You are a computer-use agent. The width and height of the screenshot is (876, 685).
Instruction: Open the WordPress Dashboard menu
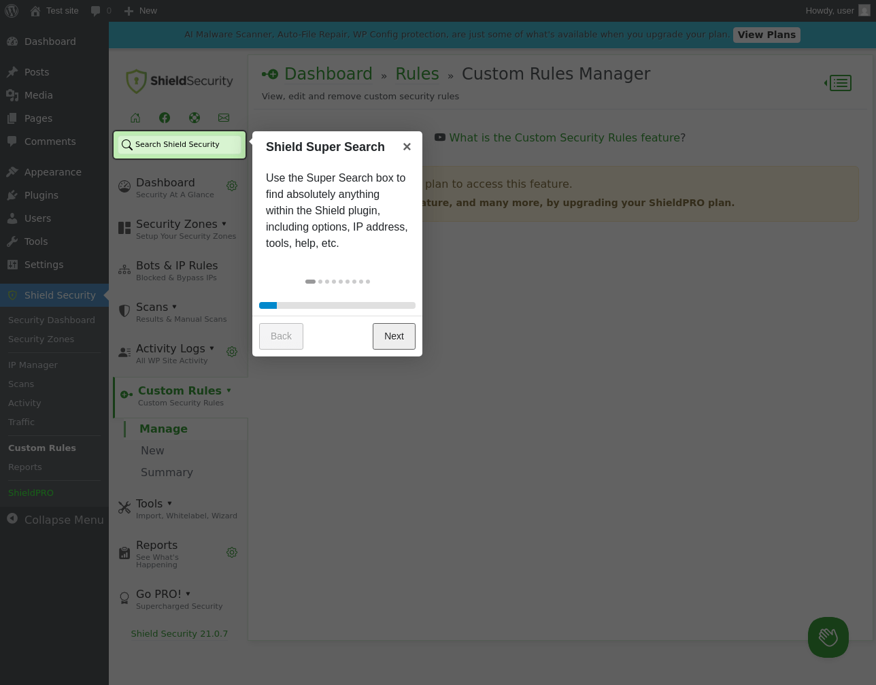pos(54,41)
